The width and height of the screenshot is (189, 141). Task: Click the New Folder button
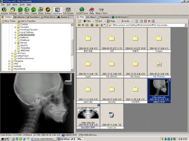click(9, 21)
